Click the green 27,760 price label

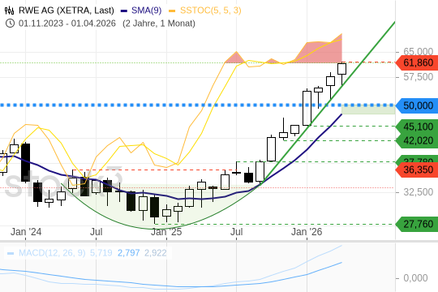[x=417, y=224]
